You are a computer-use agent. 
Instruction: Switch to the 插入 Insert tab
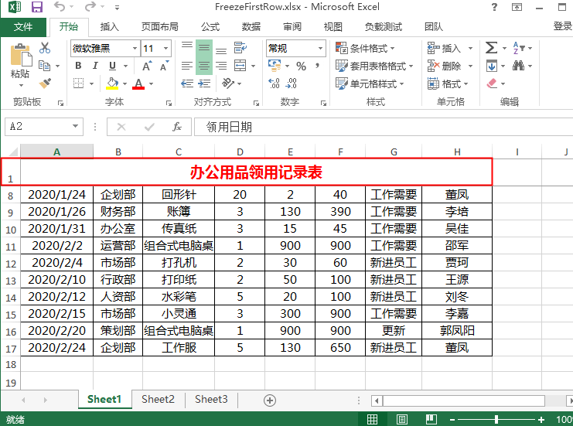click(x=109, y=26)
